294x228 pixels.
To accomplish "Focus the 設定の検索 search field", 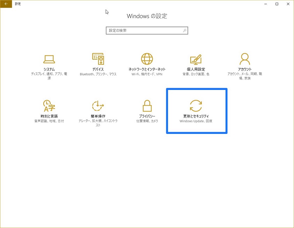I will coord(147,31).
